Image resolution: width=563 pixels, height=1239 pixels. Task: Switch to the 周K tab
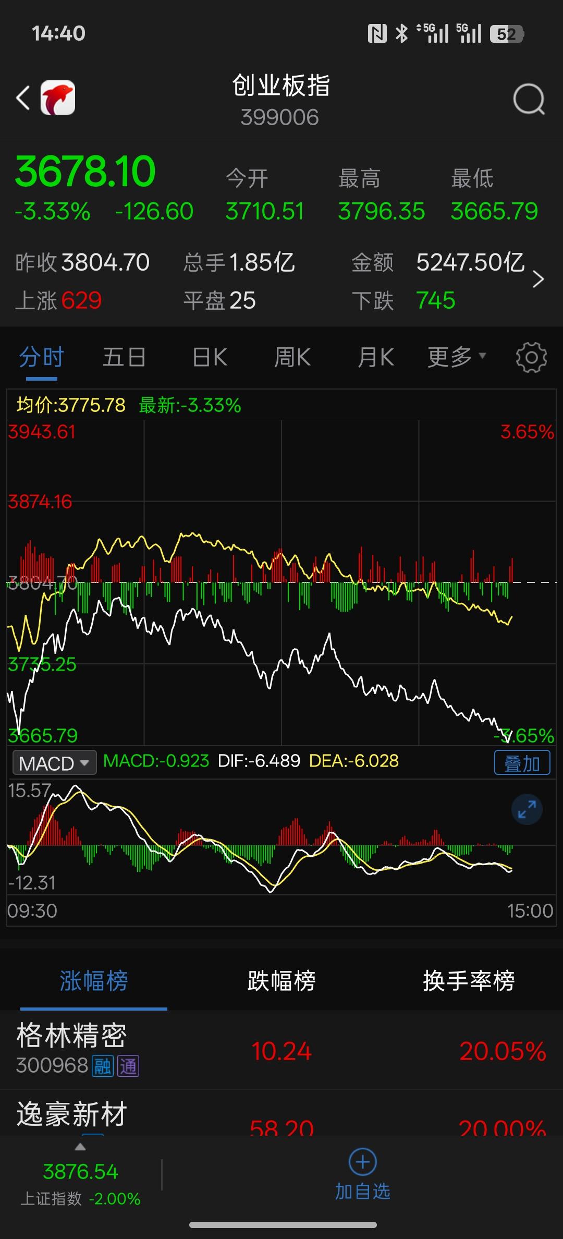pyautogui.click(x=292, y=358)
